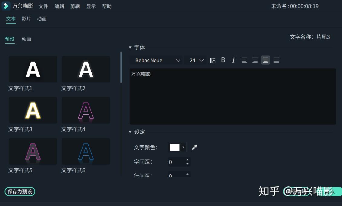Click inside the 万兴喵影 text editing box
The image size is (342, 206).
pyautogui.click(x=233, y=97)
